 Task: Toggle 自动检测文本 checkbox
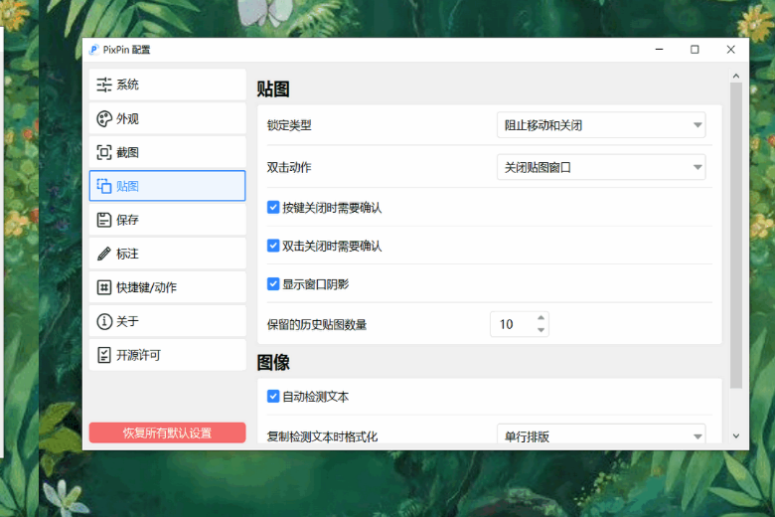point(273,397)
